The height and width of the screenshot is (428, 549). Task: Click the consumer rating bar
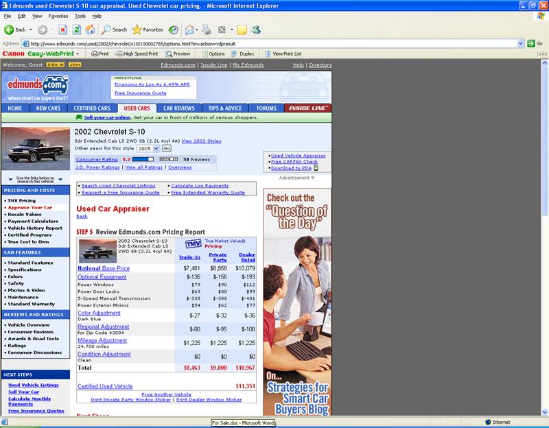click(x=143, y=159)
